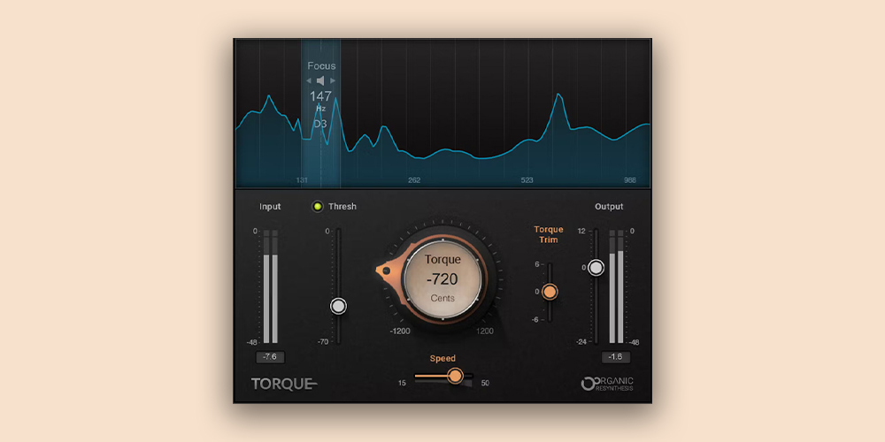Click the Torque -720 cents value display

tap(443, 278)
